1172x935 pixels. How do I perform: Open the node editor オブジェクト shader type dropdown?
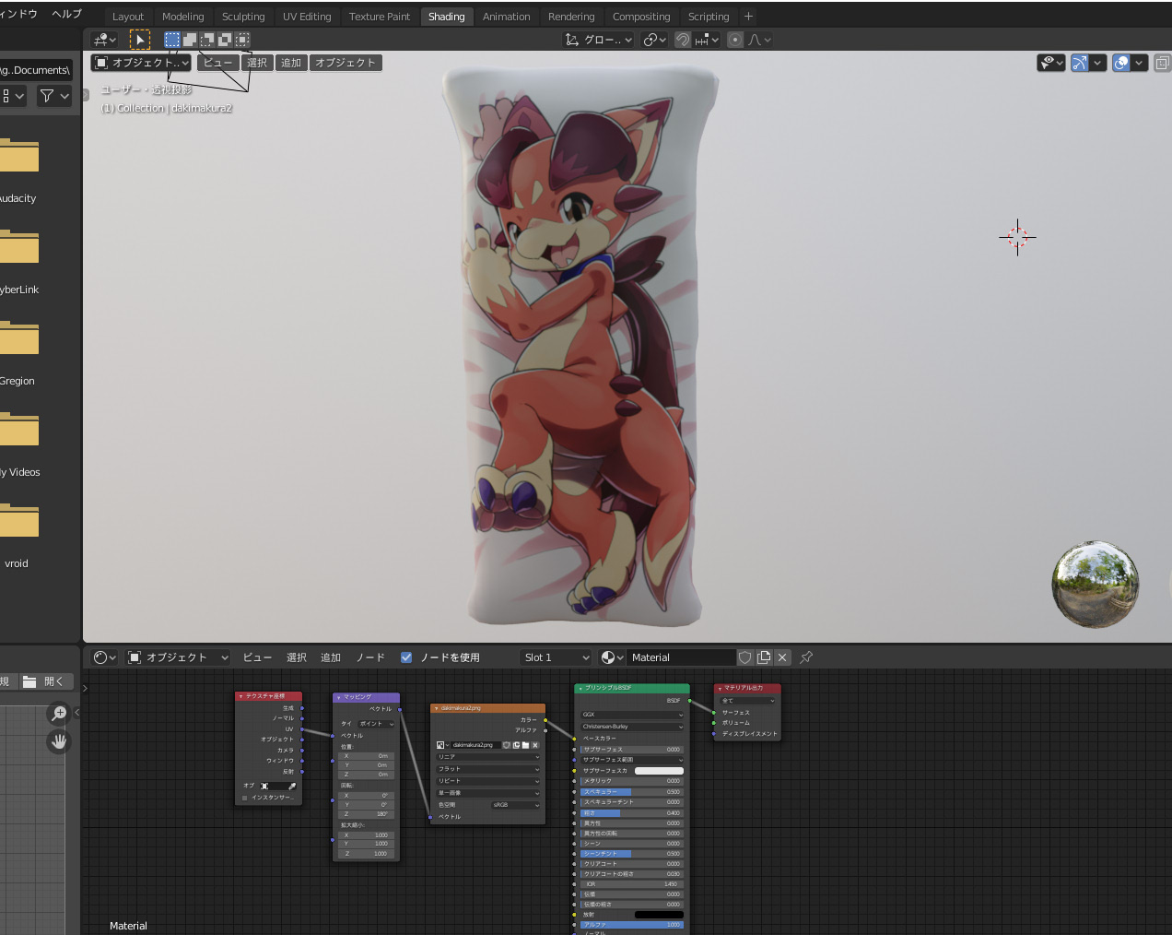pyautogui.click(x=178, y=657)
